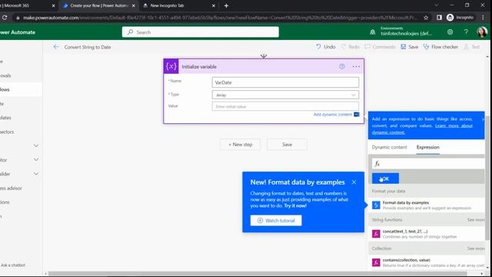Open the Chrome three-dot menu
The height and width of the screenshot is (277, 492).
[x=483, y=18]
